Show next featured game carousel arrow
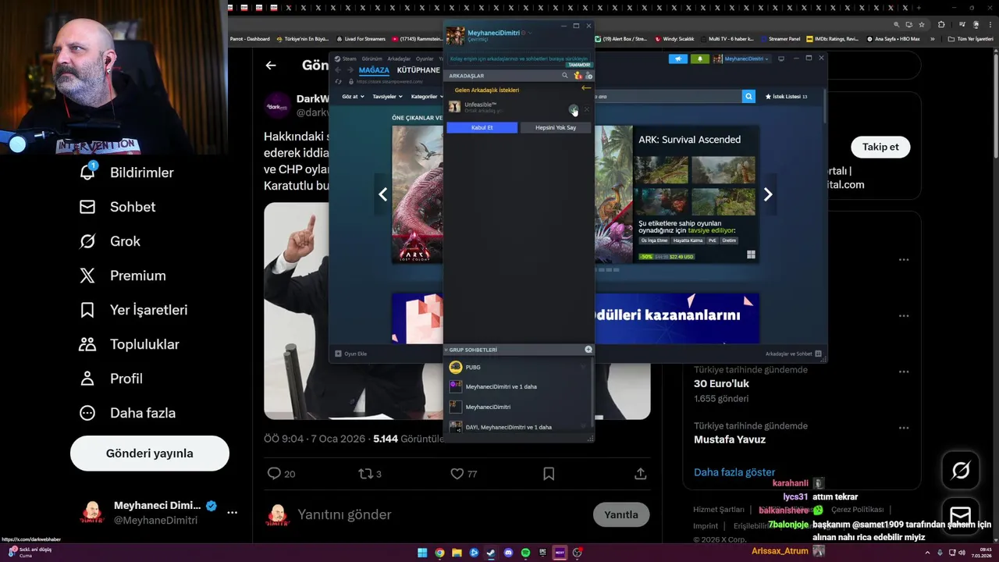The image size is (999, 562). (768, 194)
